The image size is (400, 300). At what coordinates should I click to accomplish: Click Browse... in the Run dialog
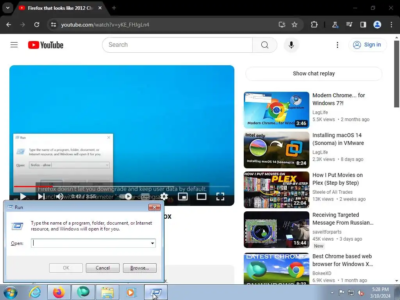(139, 268)
